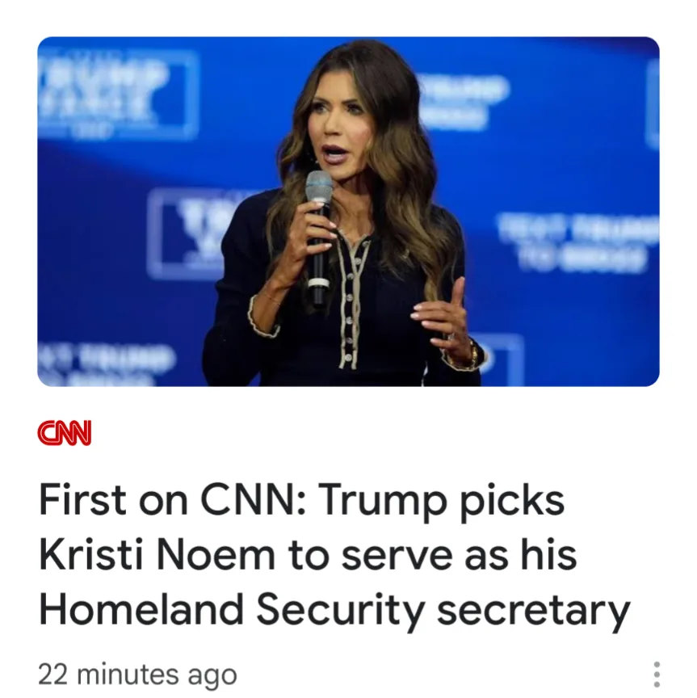The height and width of the screenshot is (698, 697).
Task: Open the article photo thumbnail
Action: coord(348,212)
